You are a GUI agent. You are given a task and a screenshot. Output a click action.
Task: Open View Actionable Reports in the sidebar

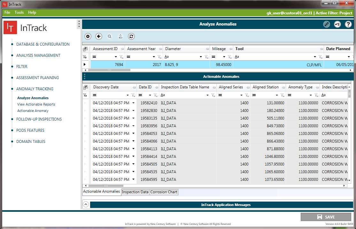click(36, 104)
